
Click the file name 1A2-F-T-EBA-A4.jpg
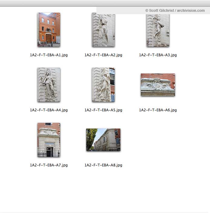(49, 110)
